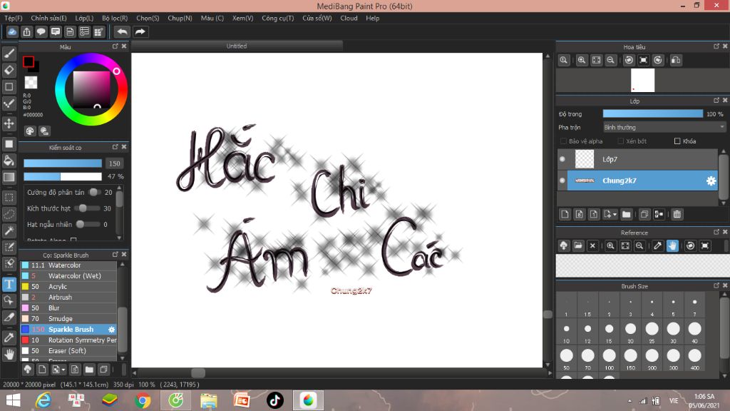
Task: Adjust brush size slider showing 150
Action: 63,163
